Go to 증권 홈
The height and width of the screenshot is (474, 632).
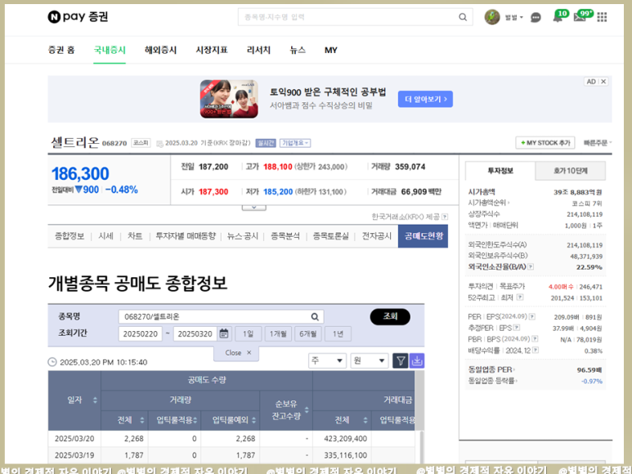(x=61, y=50)
